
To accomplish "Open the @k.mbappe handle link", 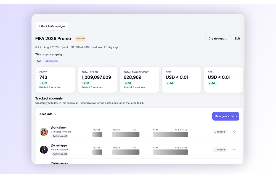I will 59,145.
